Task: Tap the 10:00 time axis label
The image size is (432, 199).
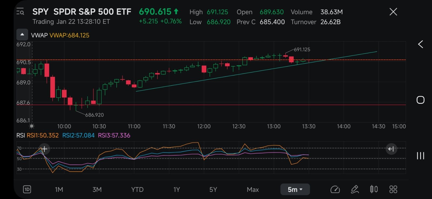Action: click(x=64, y=126)
